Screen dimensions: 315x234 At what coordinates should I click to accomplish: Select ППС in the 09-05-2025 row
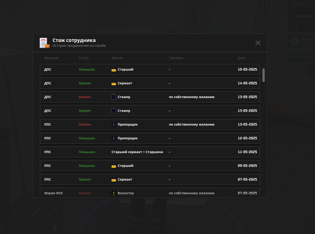pos(48,166)
